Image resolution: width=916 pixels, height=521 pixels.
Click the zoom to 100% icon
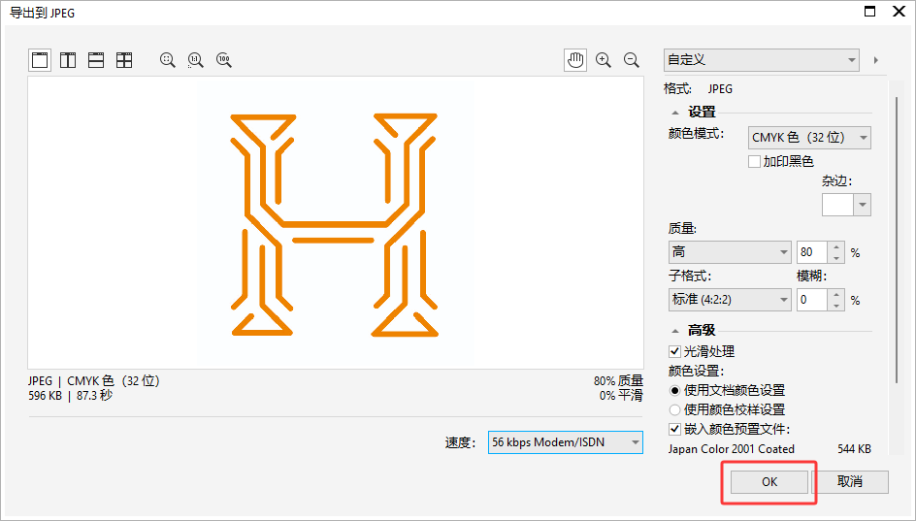point(224,60)
